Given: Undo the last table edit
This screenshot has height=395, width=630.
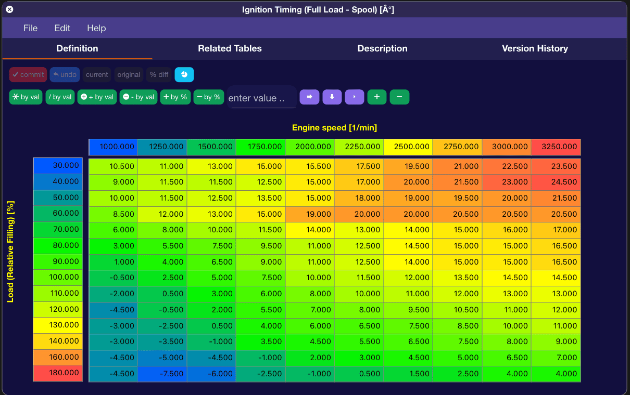Looking at the screenshot, I should pos(65,74).
